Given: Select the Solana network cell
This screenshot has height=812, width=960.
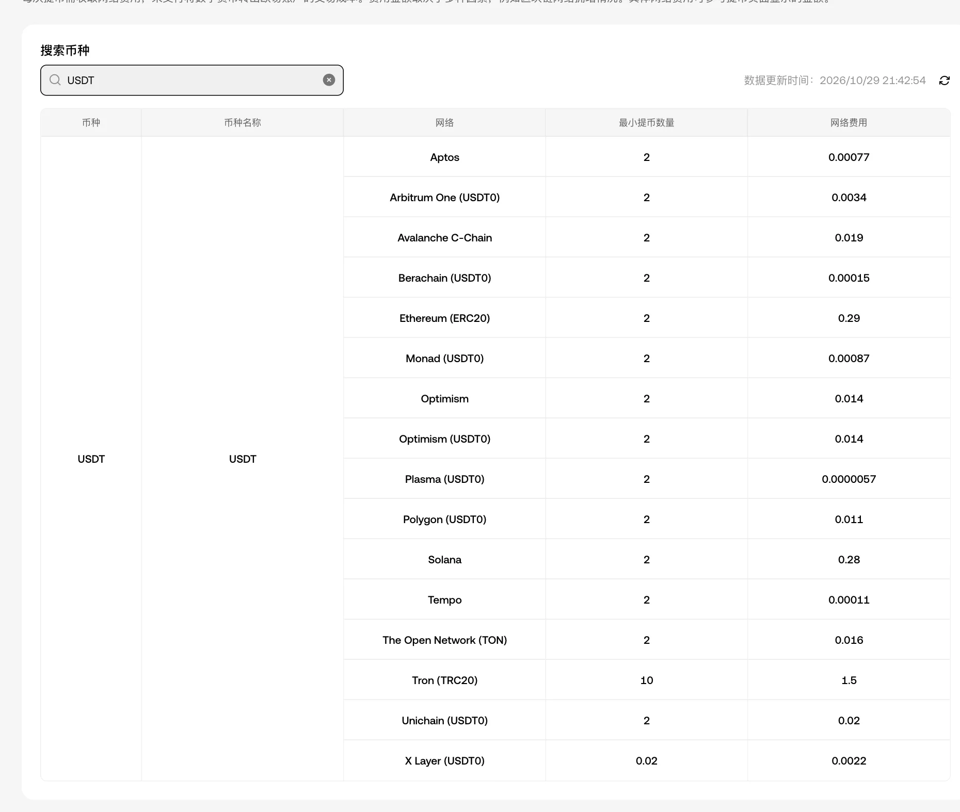Looking at the screenshot, I should pyautogui.click(x=444, y=560).
